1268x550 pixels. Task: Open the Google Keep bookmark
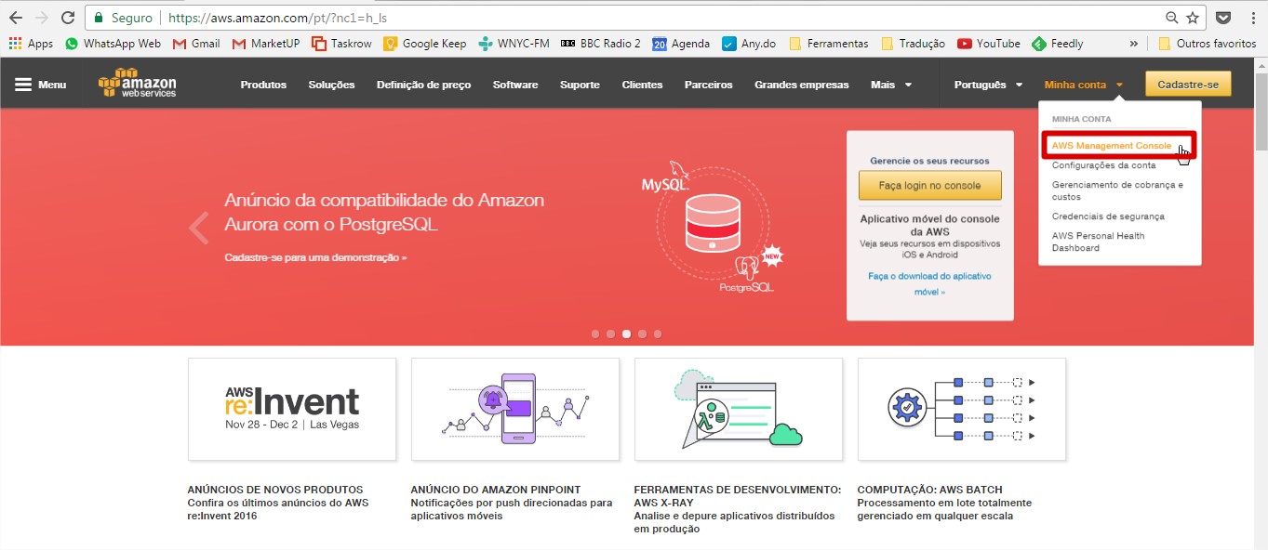[425, 44]
